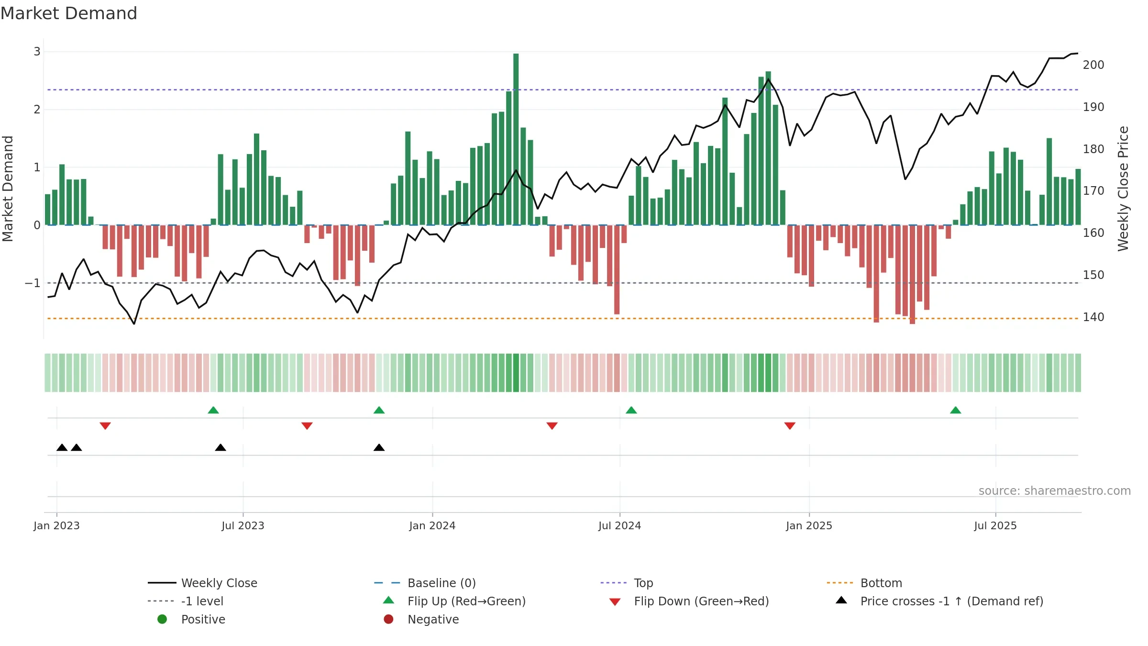The height and width of the screenshot is (646, 1148).
Task: Click the last green heatmap cell on the right
Action: pos(1078,373)
